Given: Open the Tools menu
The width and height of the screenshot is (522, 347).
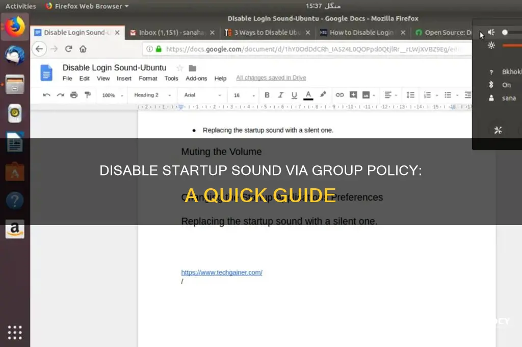Looking at the screenshot, I should [x=171, y=79].
